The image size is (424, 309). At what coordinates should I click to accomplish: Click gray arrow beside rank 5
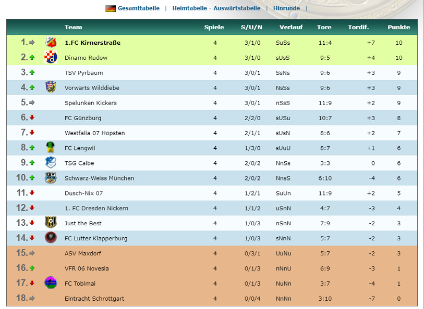tap(32, 102)
